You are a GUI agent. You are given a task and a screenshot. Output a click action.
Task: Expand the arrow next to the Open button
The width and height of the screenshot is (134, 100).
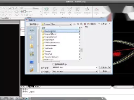tap(110, 67)
